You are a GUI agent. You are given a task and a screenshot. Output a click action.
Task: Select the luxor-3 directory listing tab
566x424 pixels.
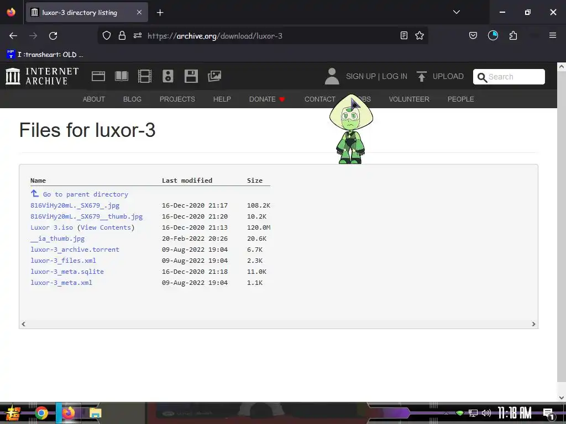[87, 12]
